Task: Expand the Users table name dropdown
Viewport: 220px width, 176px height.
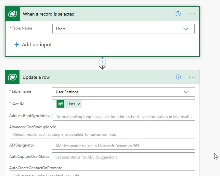Action: pos(186,29)
